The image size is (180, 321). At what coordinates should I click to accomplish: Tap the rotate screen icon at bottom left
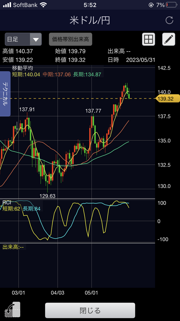[x=12, y=310]
